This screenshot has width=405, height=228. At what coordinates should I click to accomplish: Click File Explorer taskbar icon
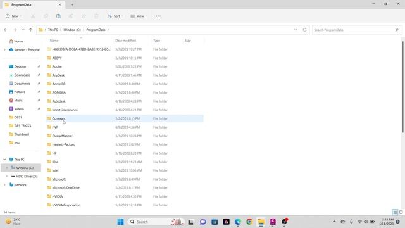click(x=261, y=222)
